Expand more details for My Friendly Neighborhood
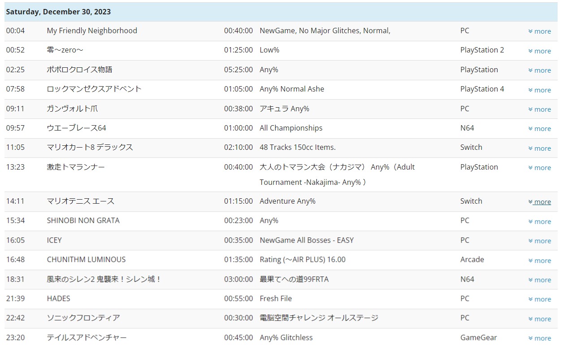Viewport: 563px width, 345px height. pyautogui.click(x=540, y=31)
